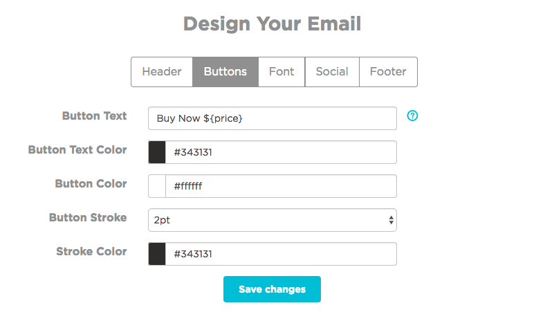Go to the Social tab
Viewport: 554px width, 321px height.
(x=332, y=72)
